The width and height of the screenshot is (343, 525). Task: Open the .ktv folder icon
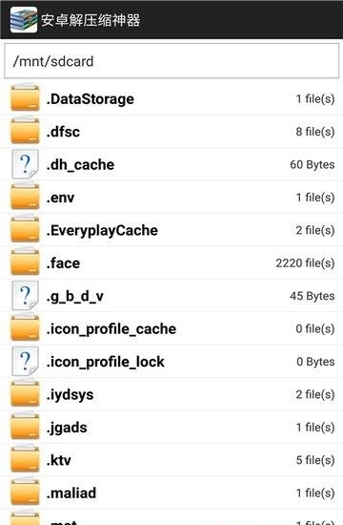(x=25, y=459)
